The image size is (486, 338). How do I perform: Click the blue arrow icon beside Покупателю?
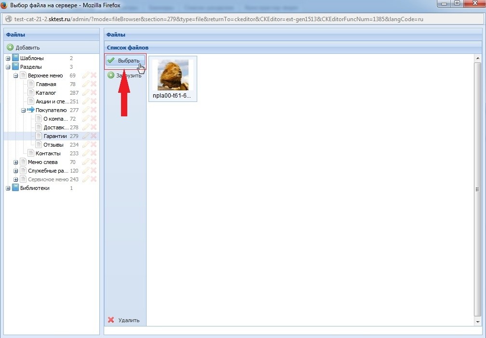click(x=31, y=110)
